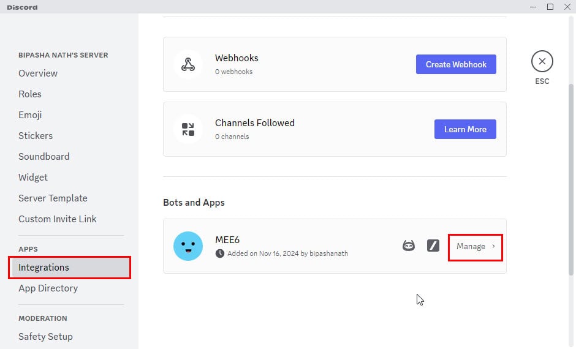Click the slash command icon in the MEE6 row
The width and height of the screenshot is (576, 349).
pos(433,246)
